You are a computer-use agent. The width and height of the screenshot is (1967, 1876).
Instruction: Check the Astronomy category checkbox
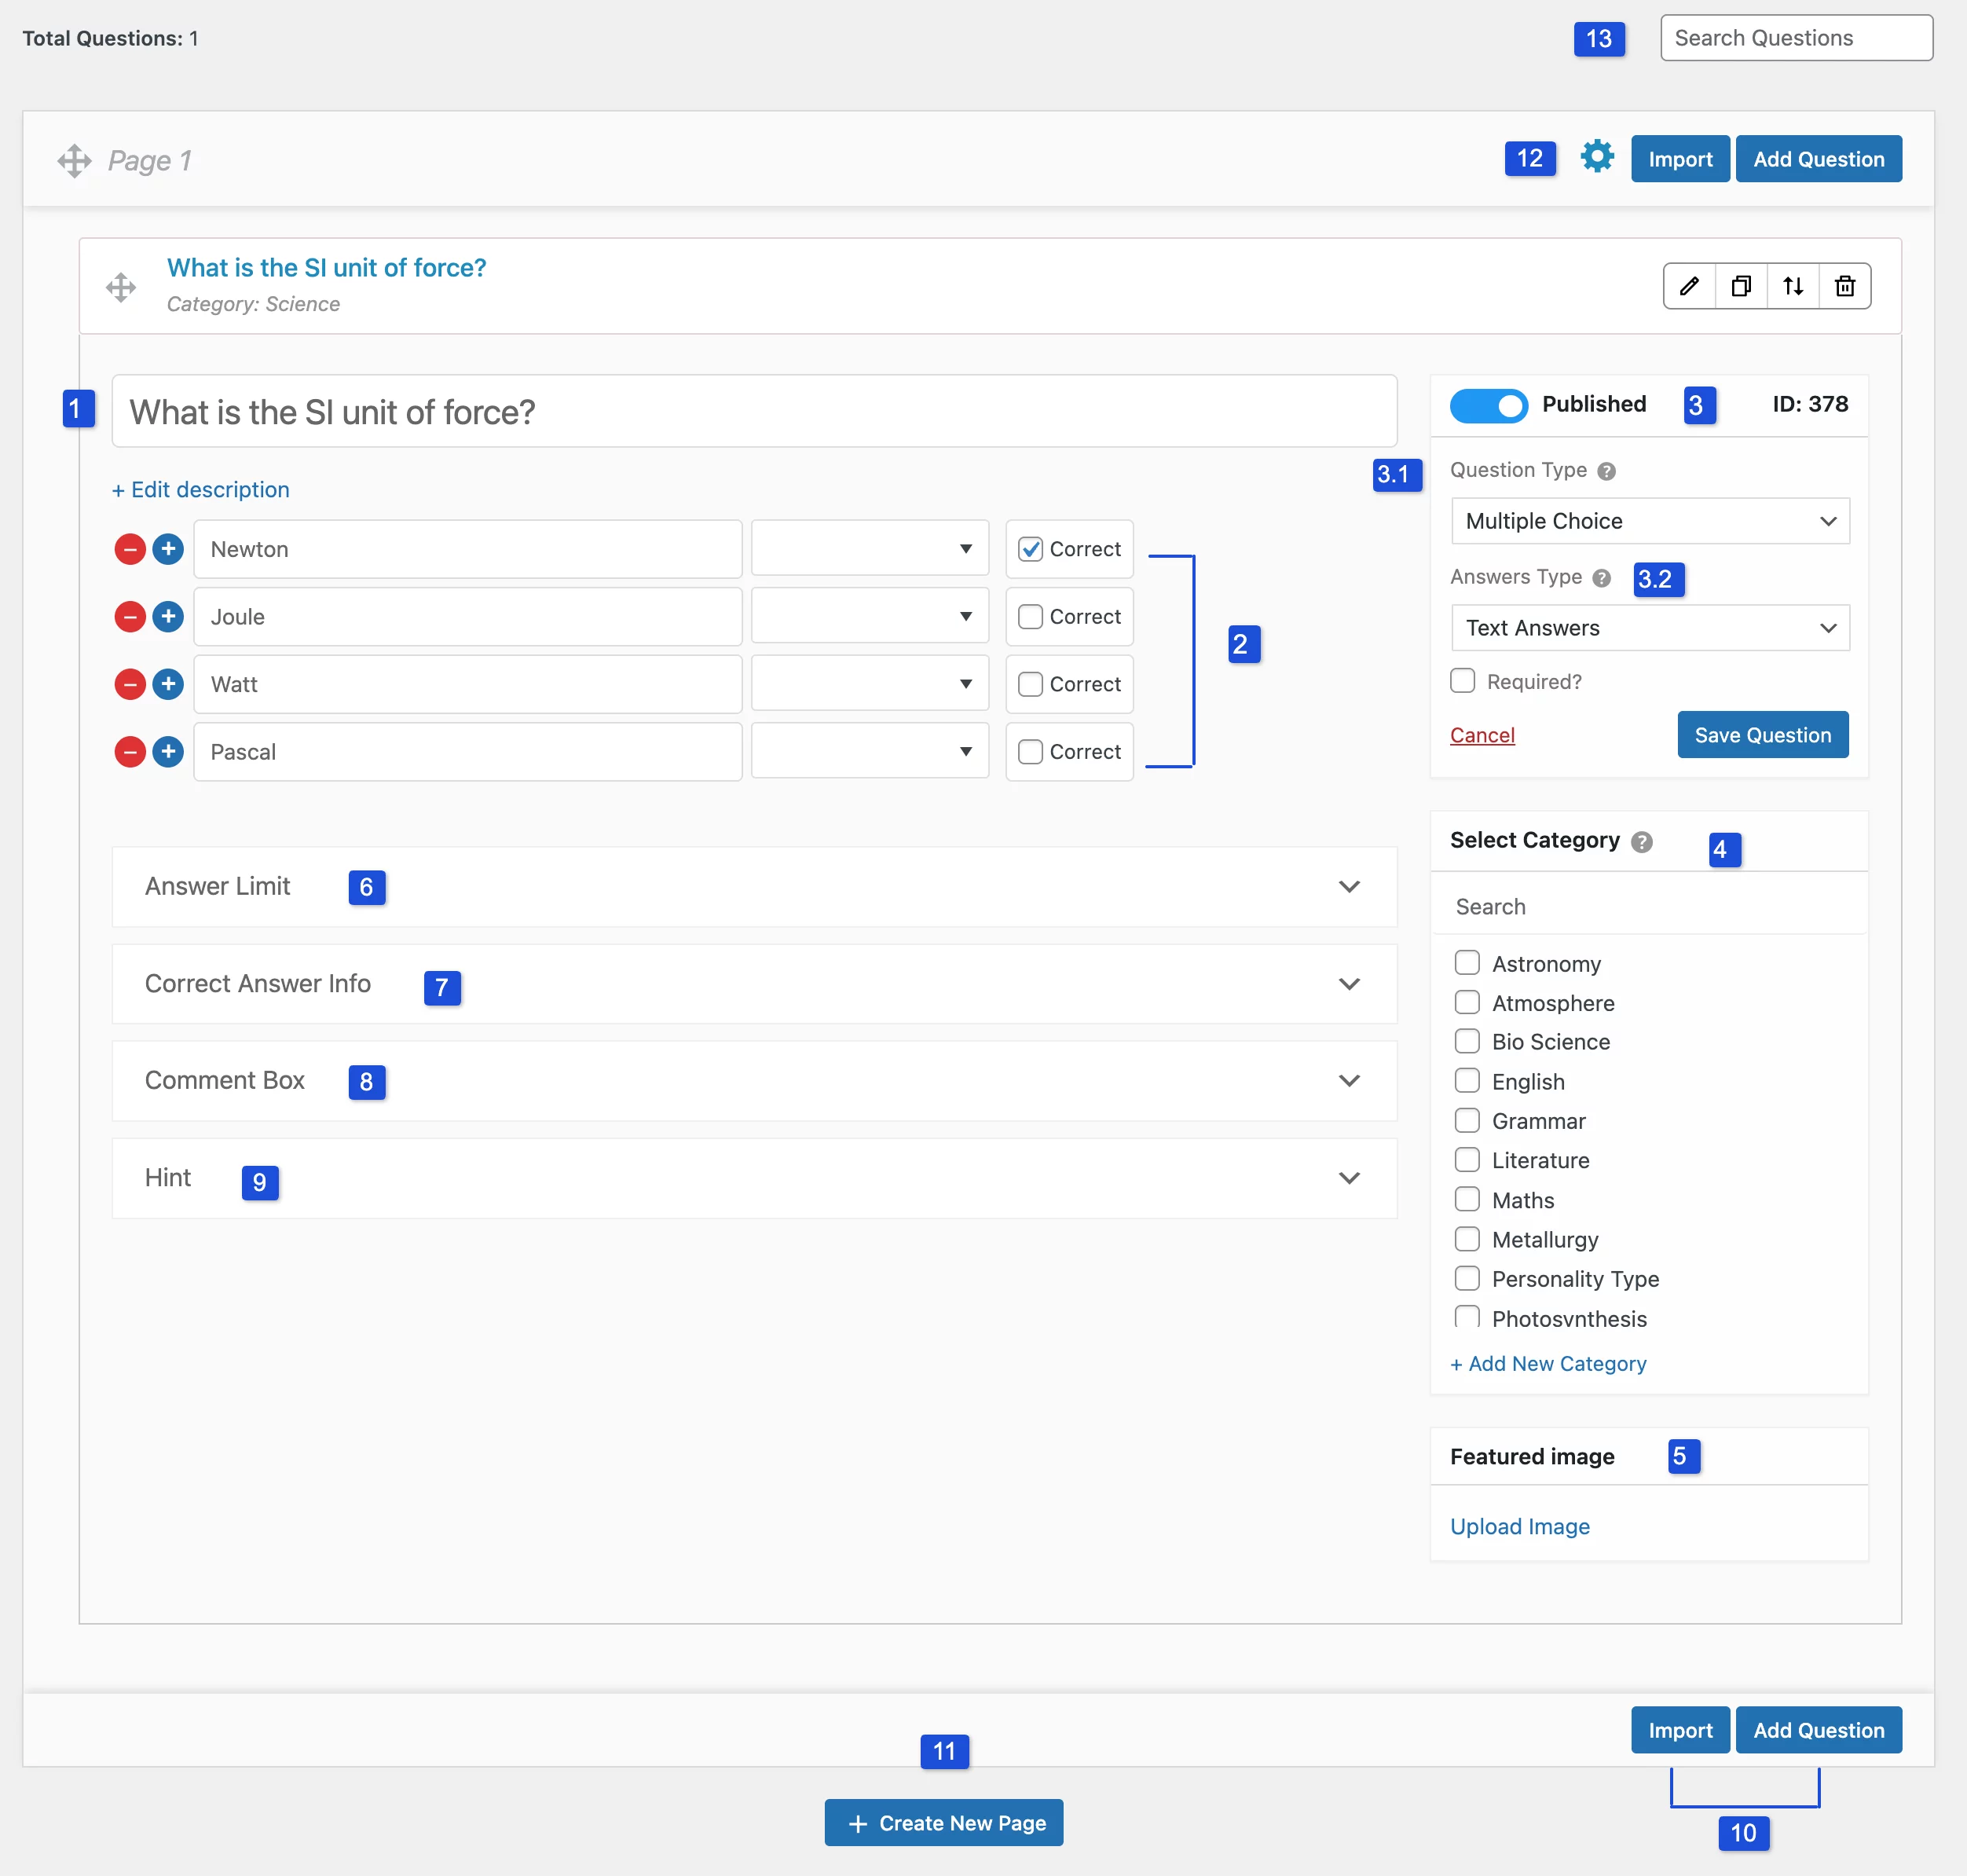tap(1467, 962)
